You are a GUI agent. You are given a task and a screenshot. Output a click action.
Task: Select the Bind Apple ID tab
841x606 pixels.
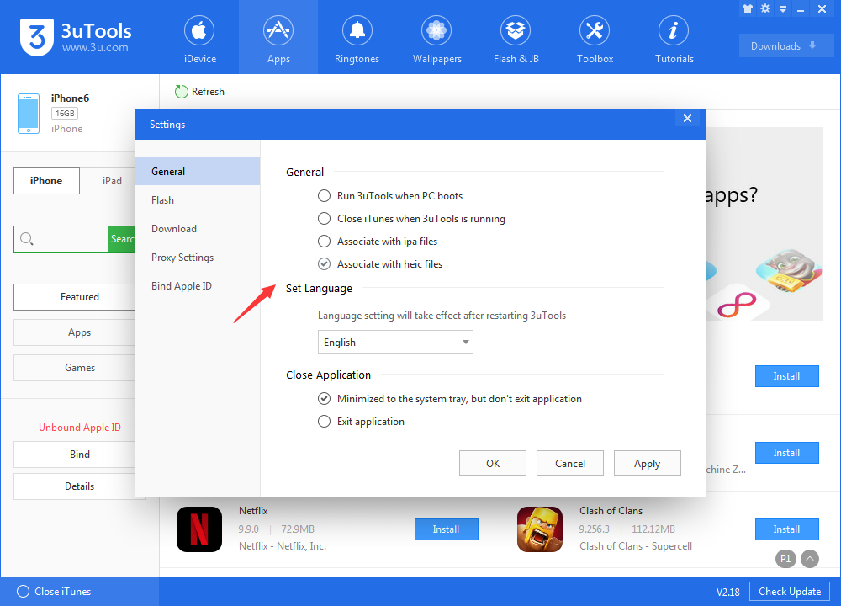coord(198,286)
